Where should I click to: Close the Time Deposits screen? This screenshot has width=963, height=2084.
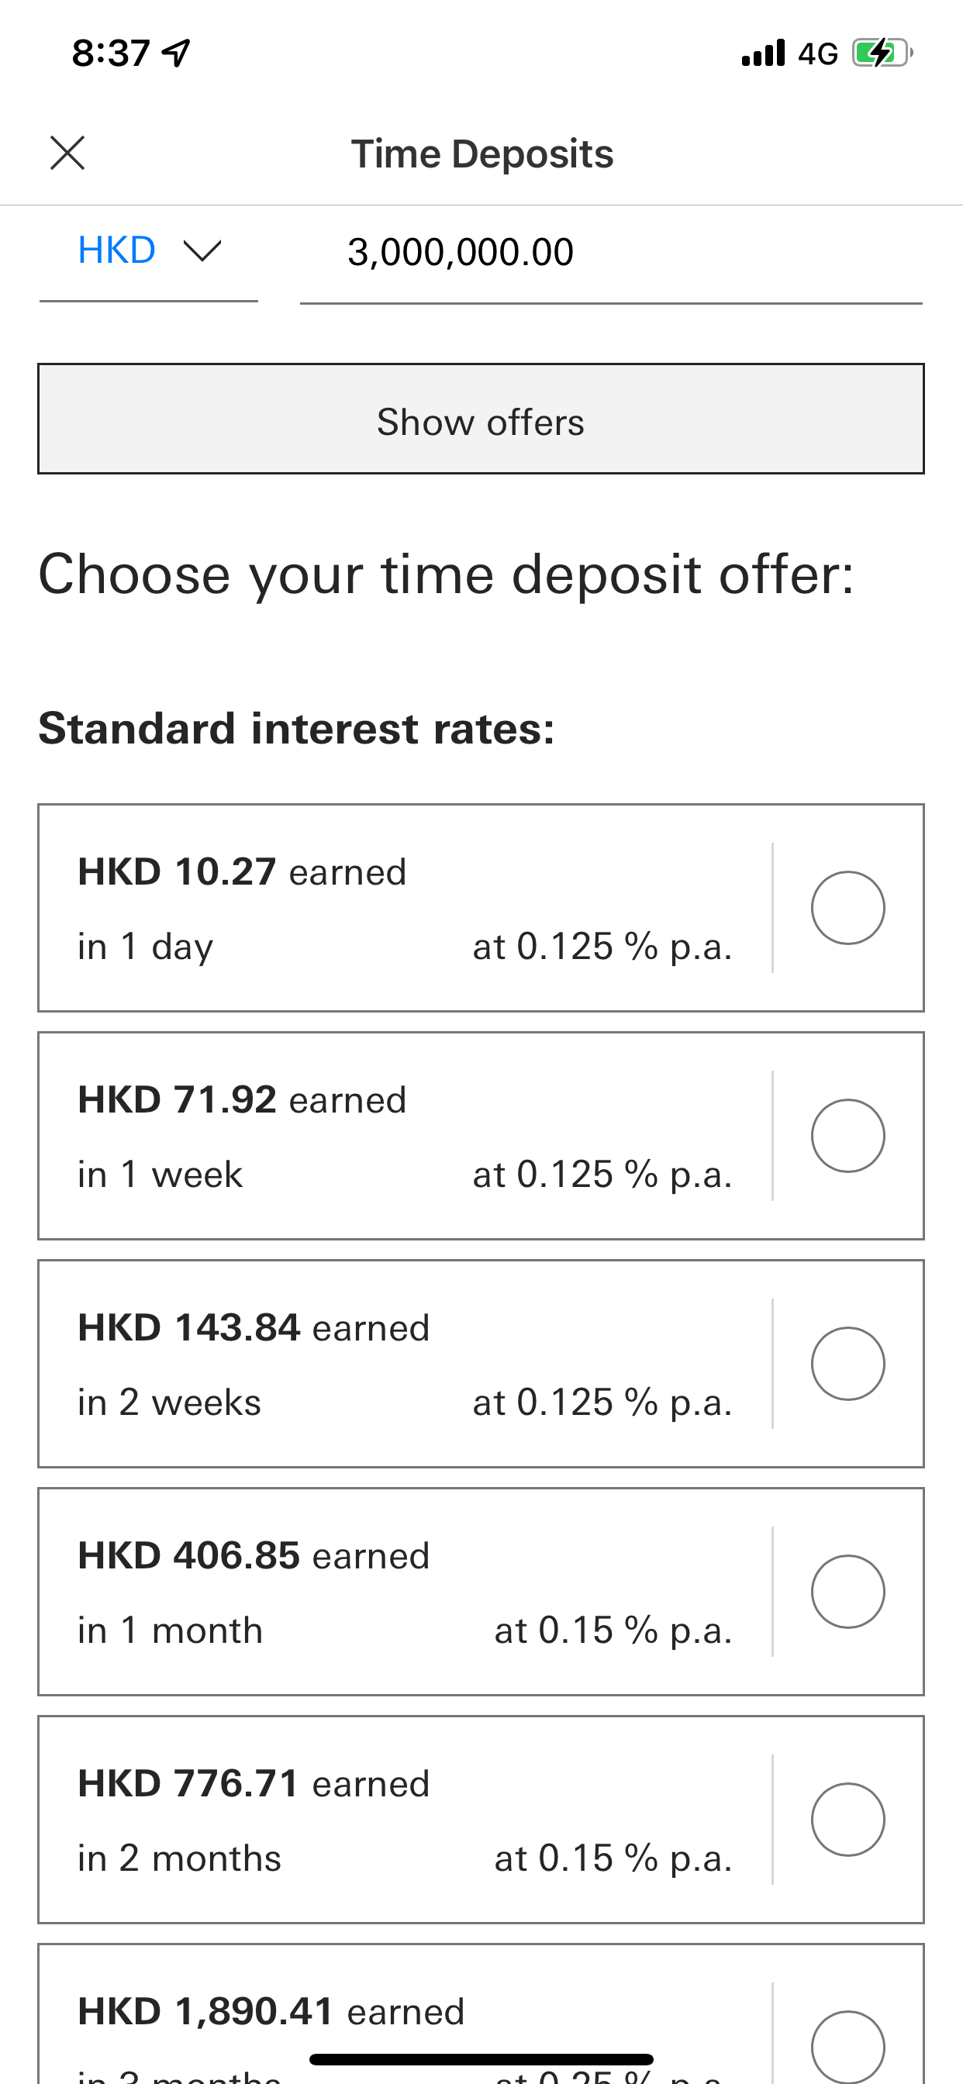[x=67, y=153]
